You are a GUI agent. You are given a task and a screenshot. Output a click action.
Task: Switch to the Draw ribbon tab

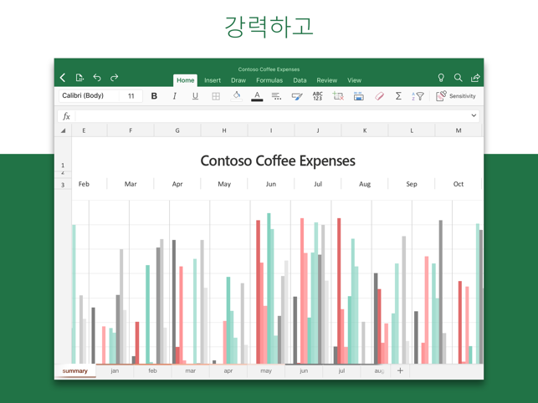[x=238, y=80]
